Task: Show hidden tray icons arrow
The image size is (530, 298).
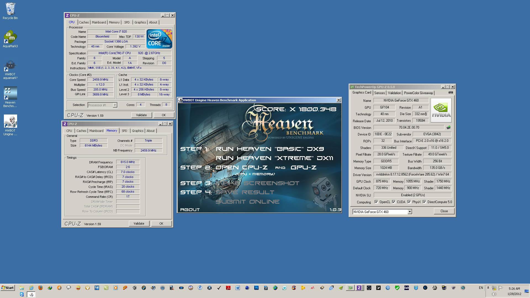Action: pos(488,288)
